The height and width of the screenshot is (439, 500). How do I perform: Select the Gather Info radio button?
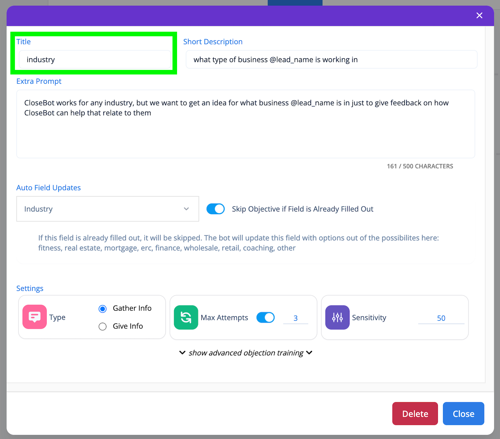tap(102, 309)
